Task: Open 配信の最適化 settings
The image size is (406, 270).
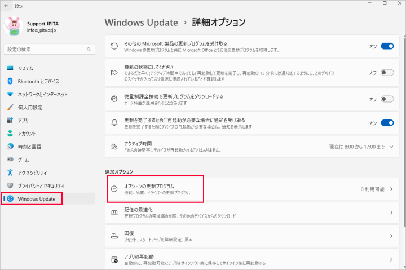Action: (252, 213)
